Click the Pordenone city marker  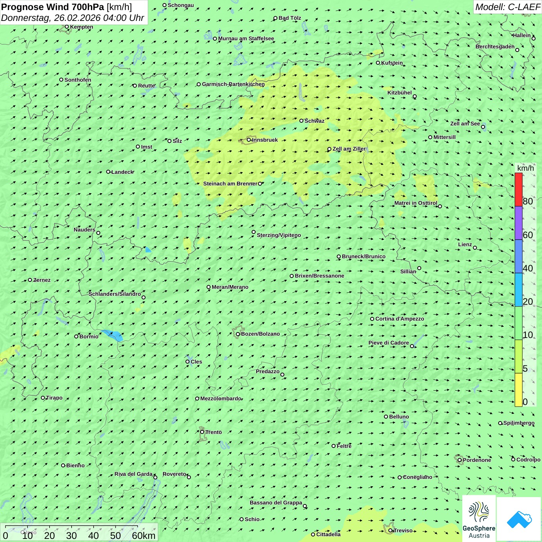(x=460, y=460)
